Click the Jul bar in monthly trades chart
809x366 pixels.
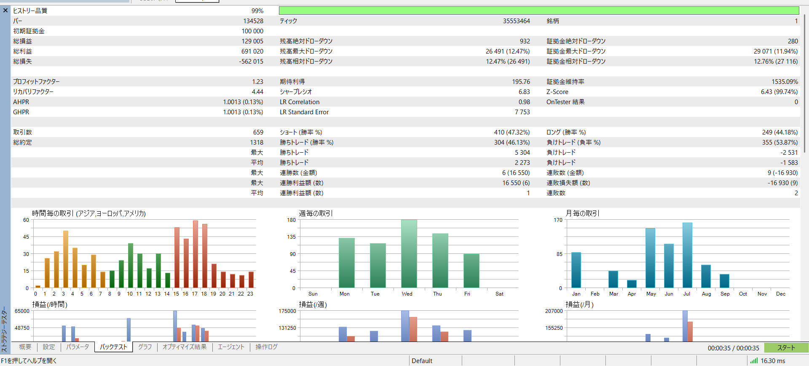tap(687, 255)
